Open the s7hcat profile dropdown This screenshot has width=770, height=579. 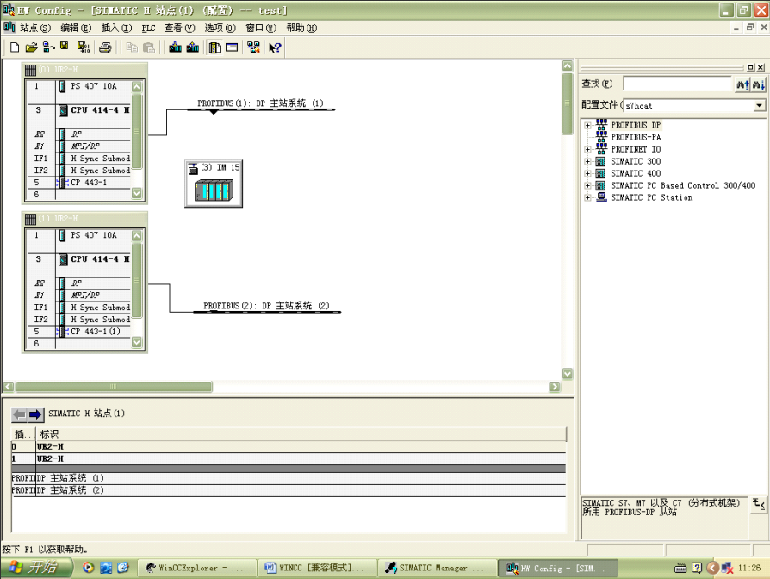pos(759,105)
